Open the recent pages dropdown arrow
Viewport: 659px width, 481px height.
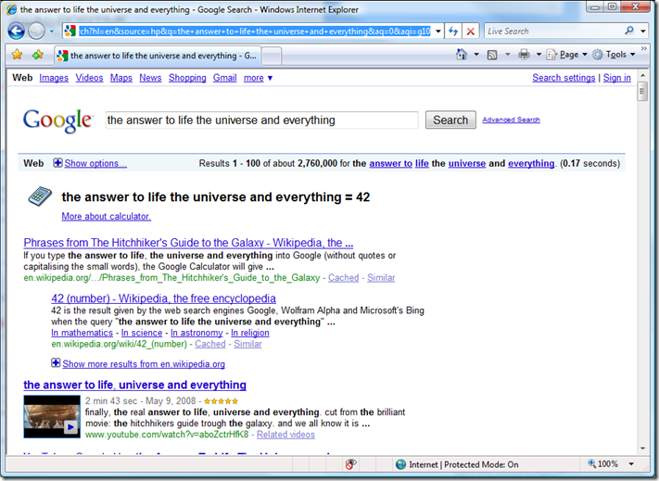point(51,32)
